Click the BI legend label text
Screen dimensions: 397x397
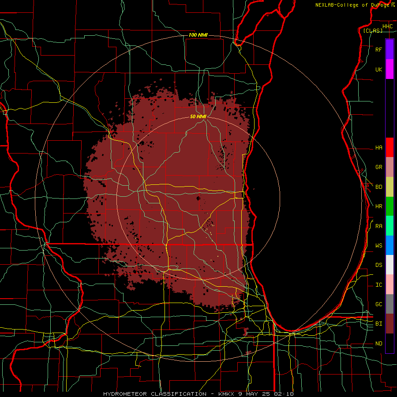pos(378,324)
